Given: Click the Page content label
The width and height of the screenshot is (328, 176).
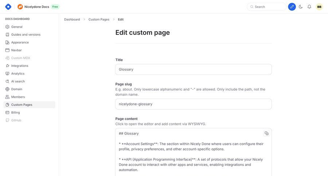Looking at the screenshot, I should point(126,119).
